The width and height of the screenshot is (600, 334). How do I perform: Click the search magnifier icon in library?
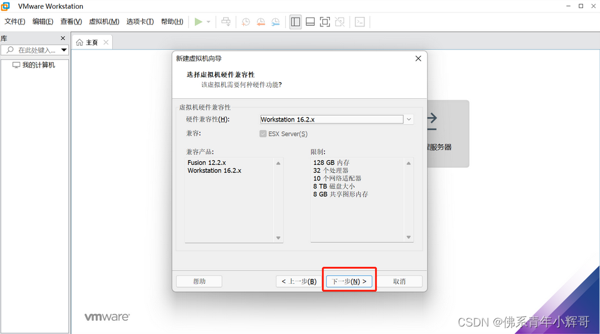point(10,50)
